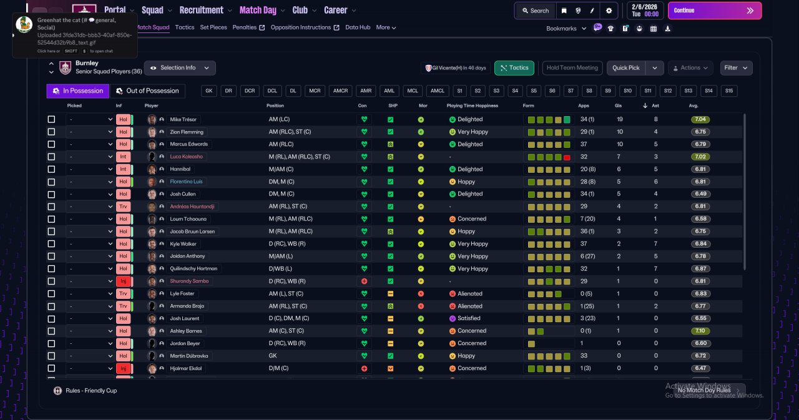
Task: Click the shirt kit icon in bookmarks bar
Action: pos(610,28)
